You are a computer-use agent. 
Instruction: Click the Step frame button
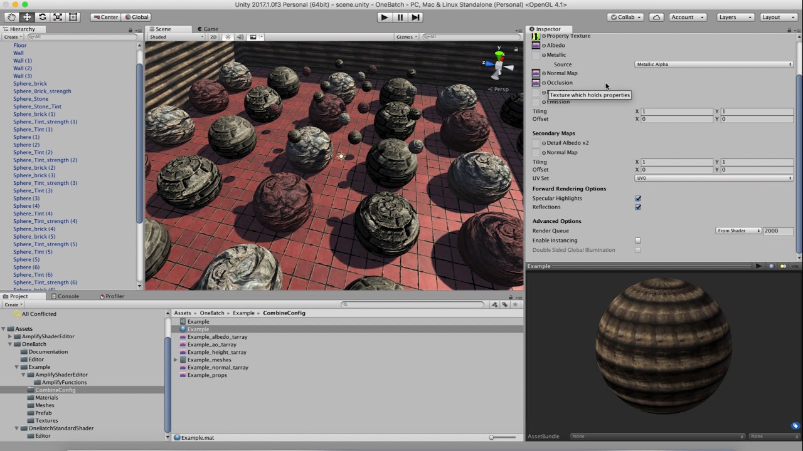(x=415, y=17)
